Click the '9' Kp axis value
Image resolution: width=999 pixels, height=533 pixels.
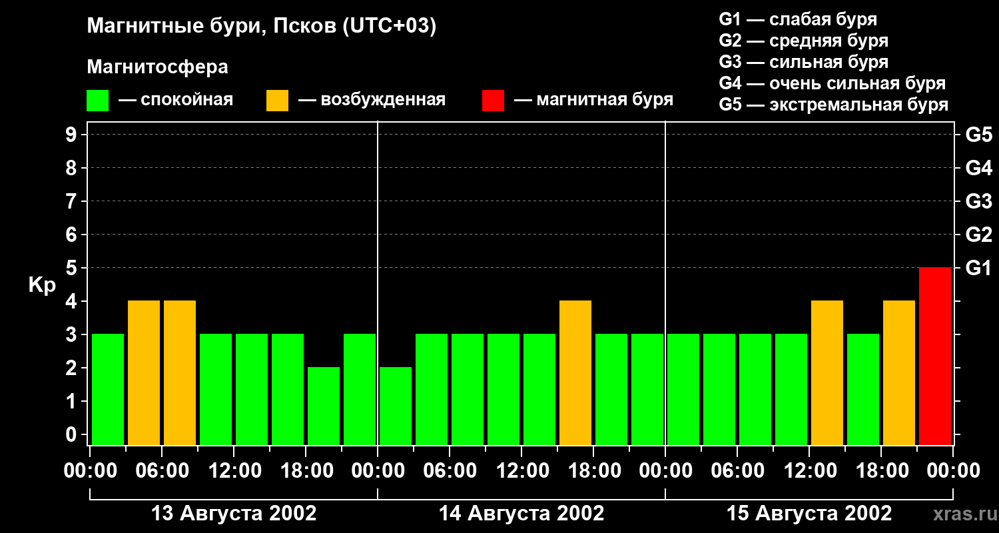pyautogui.click(x=73, y=135)
